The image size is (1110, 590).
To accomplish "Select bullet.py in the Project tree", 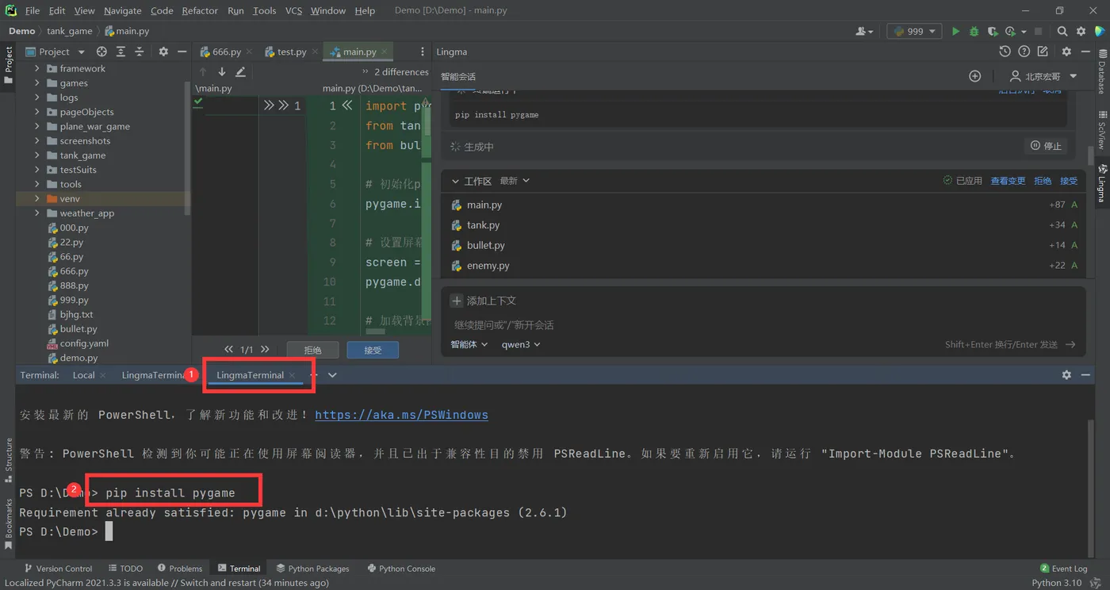I will [78, 329].
